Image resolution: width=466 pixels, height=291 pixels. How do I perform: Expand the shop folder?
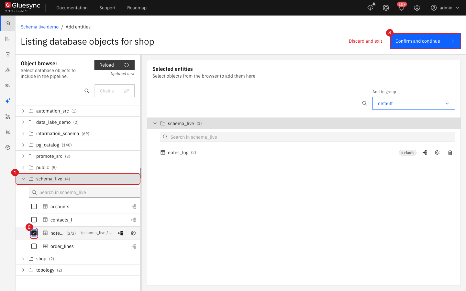23,259
